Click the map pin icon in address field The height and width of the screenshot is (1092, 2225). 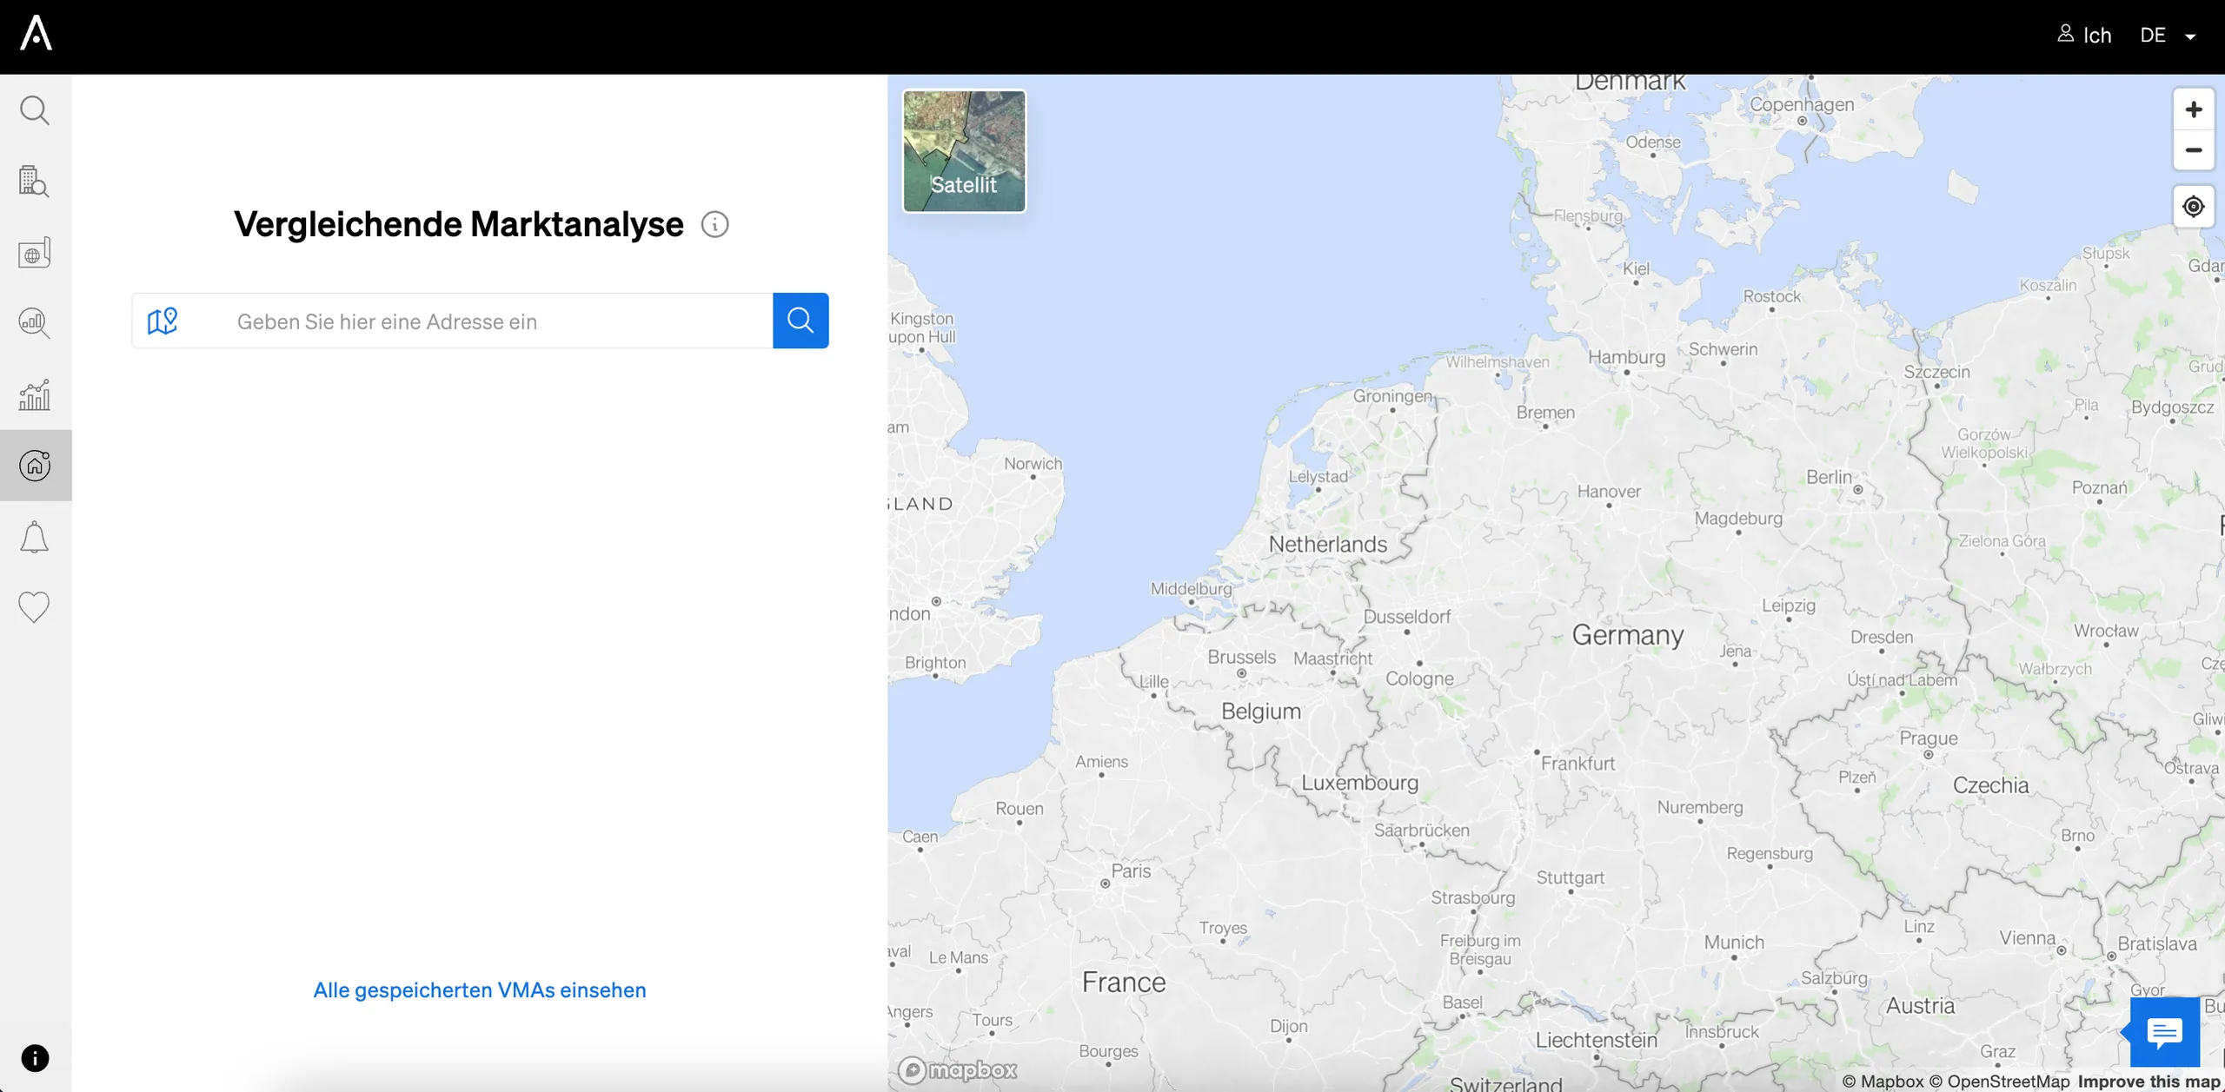coord(163,321)
